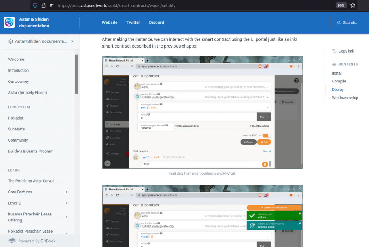The width and height of the screenshot is (369, 247).
Task: Click the Copy link chain icon
Action: click(x=334, y=51)
